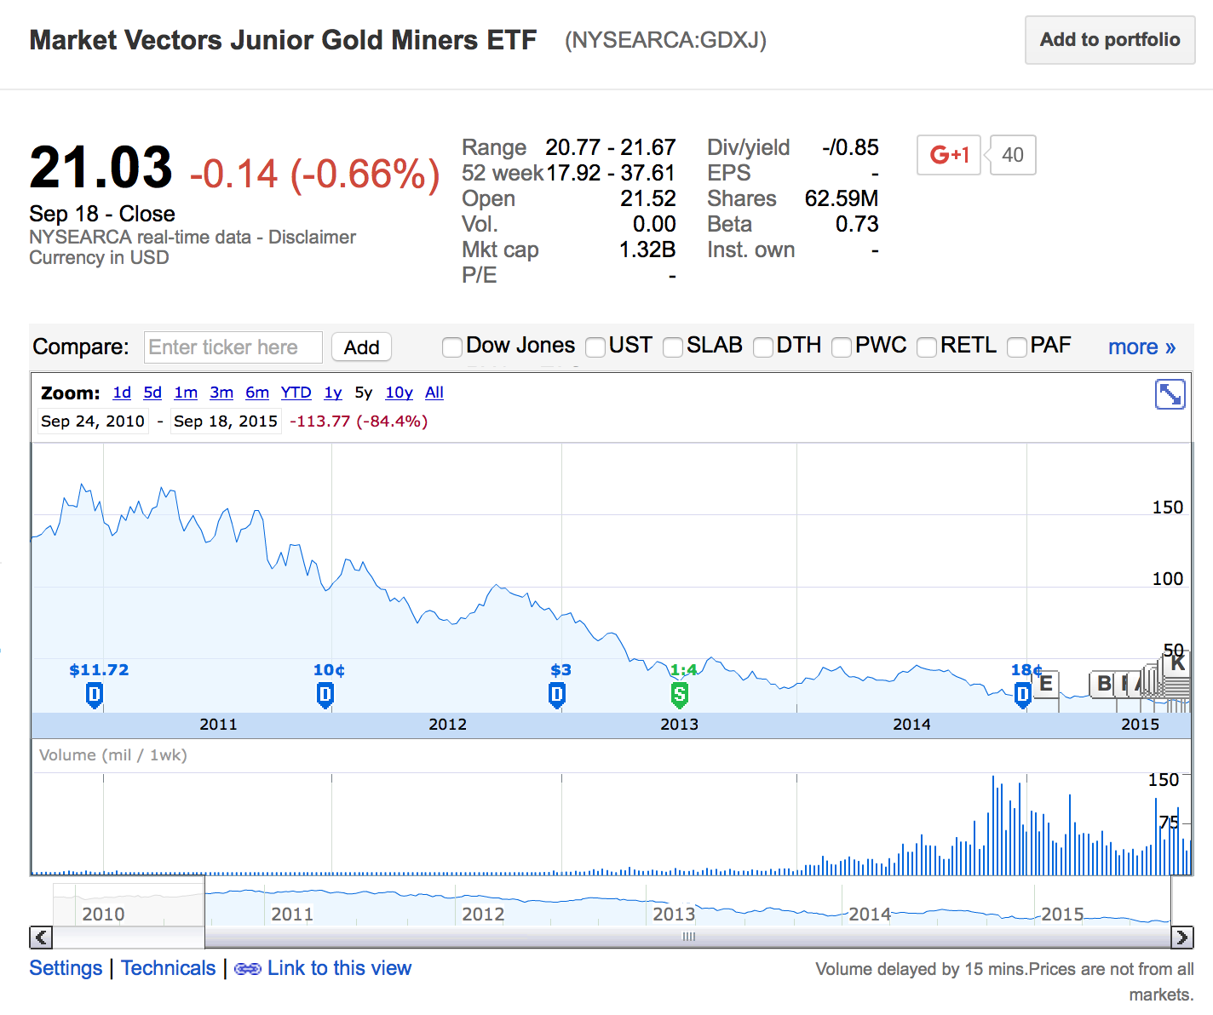Enable the Dow Jones comparison checkbox
The image size is (1213, 1015).
(452, 347)
